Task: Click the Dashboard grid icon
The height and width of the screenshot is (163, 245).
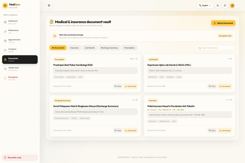Action: click(x=5, y=22)
